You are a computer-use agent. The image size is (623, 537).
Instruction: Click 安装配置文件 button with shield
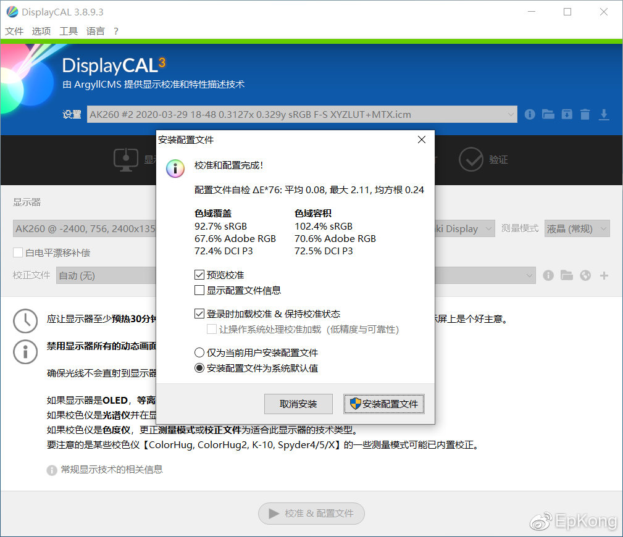point(384,404)
